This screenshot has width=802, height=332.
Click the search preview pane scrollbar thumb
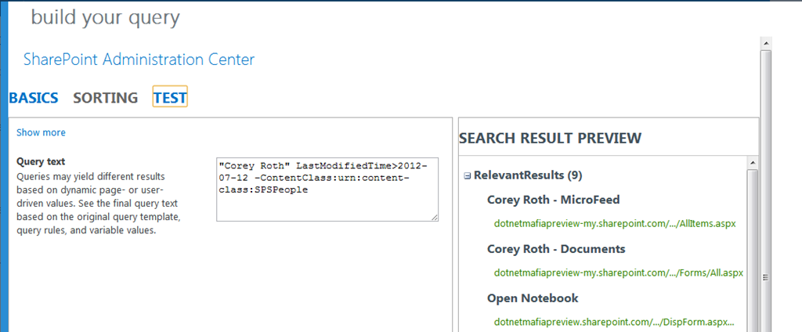tap(753, 251)
